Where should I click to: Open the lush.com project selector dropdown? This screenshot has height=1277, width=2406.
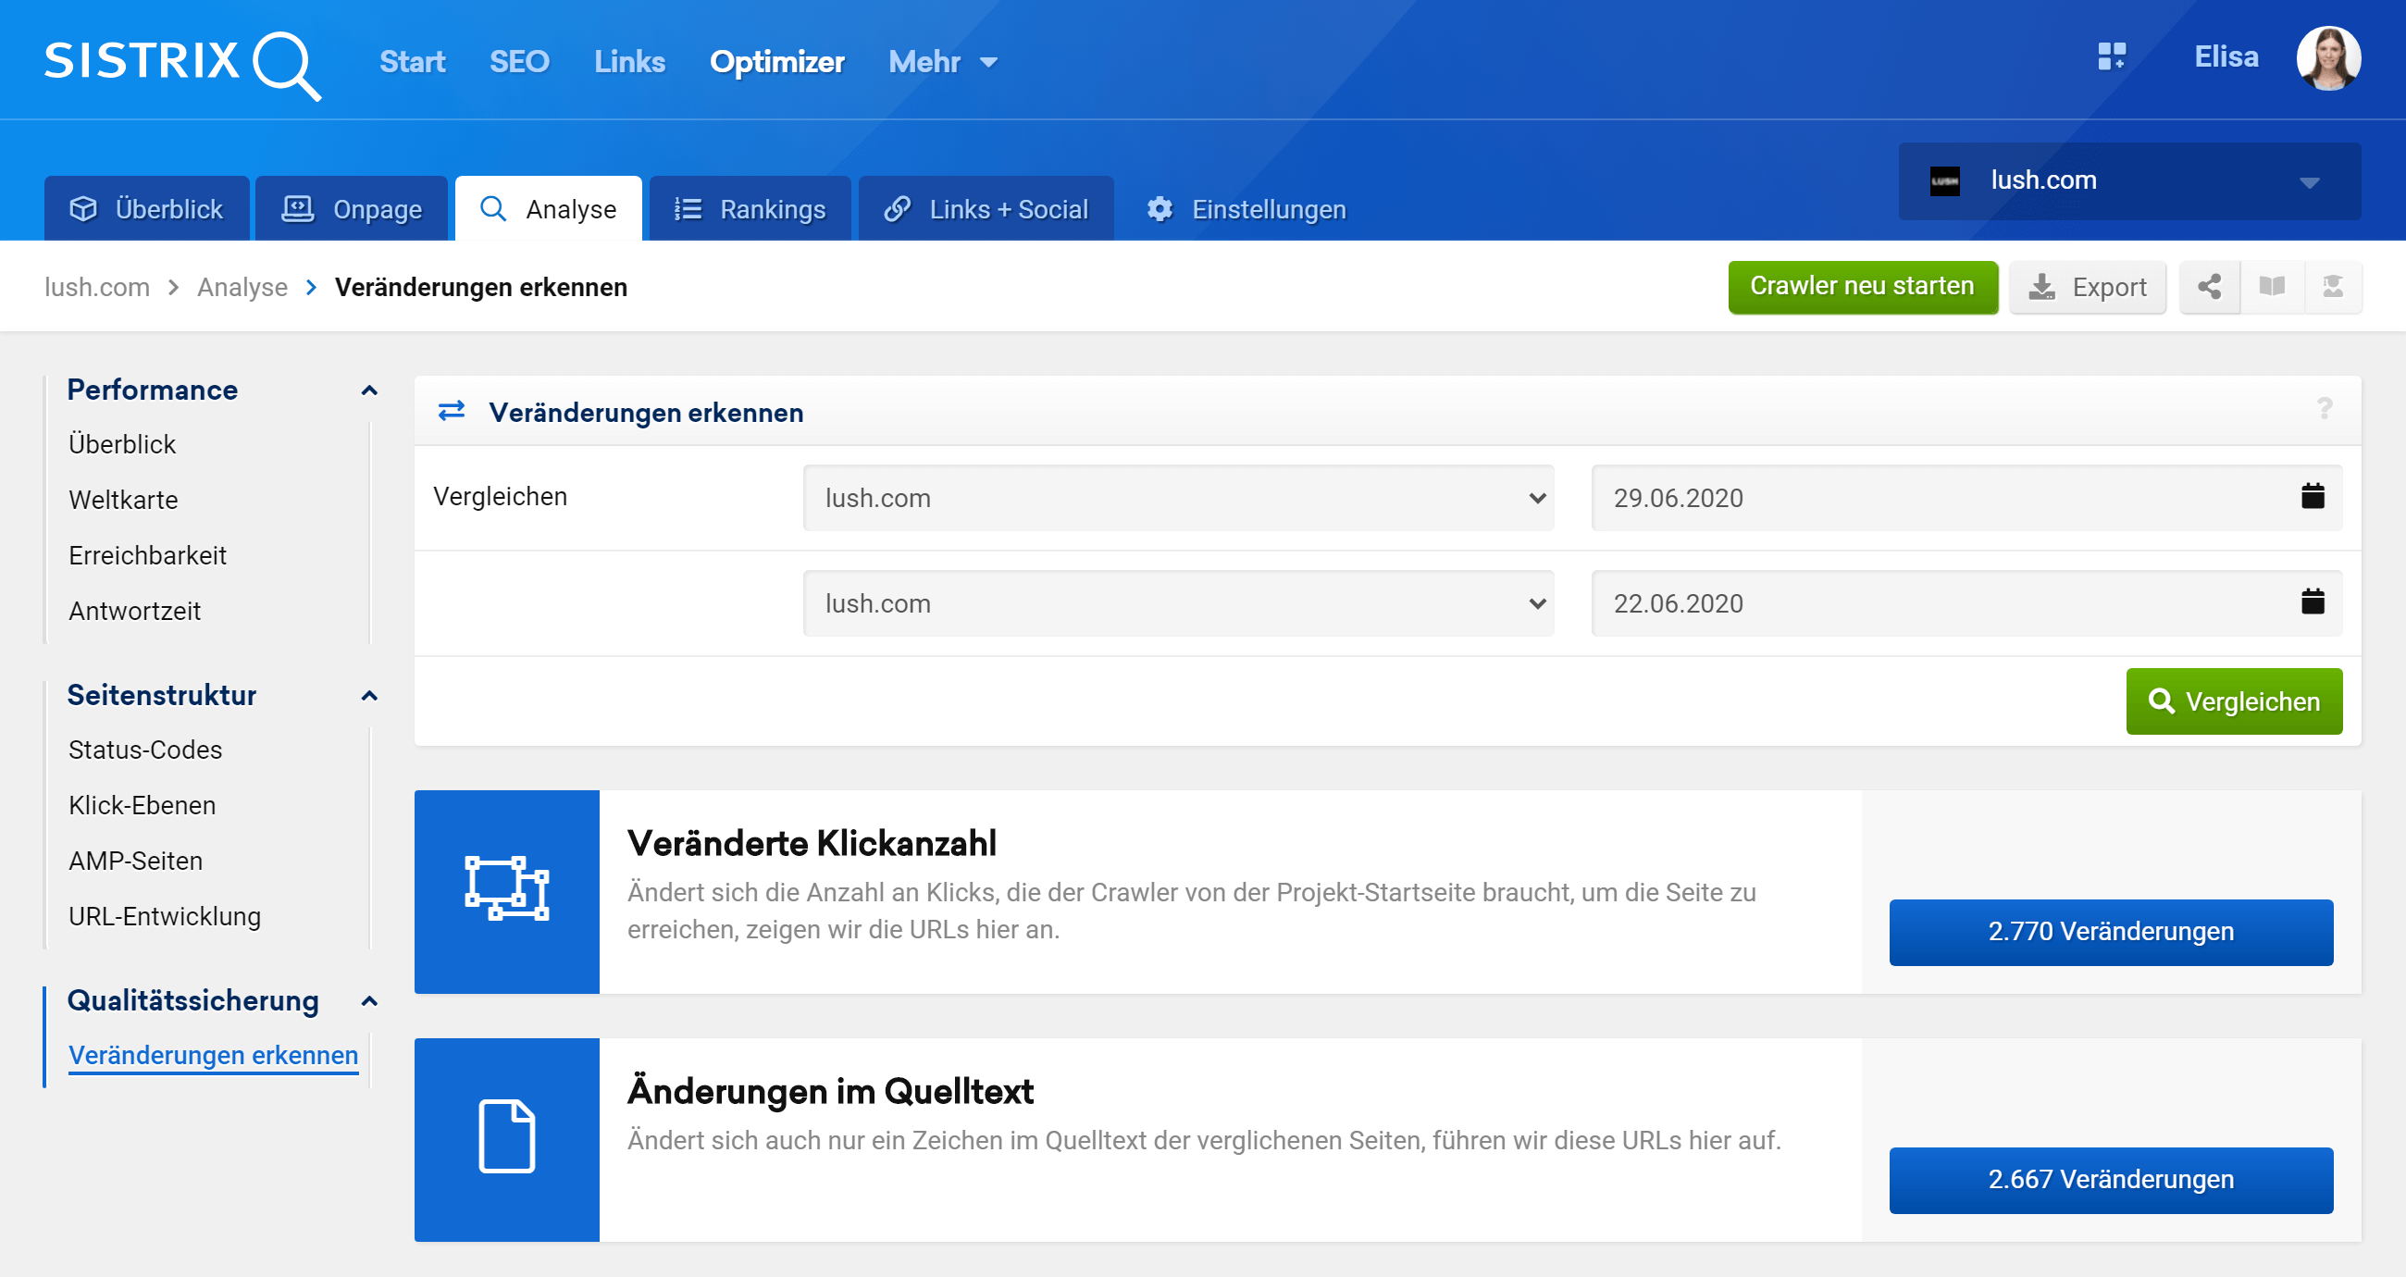tap(2128, 181)
